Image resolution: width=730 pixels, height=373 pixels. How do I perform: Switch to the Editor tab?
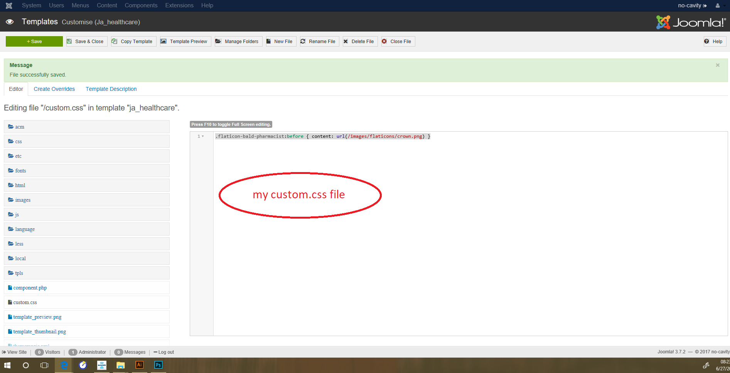tap(16, 89)
